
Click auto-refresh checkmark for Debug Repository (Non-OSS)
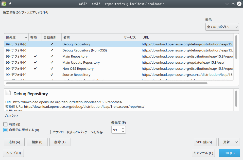[x=52, y=50]
